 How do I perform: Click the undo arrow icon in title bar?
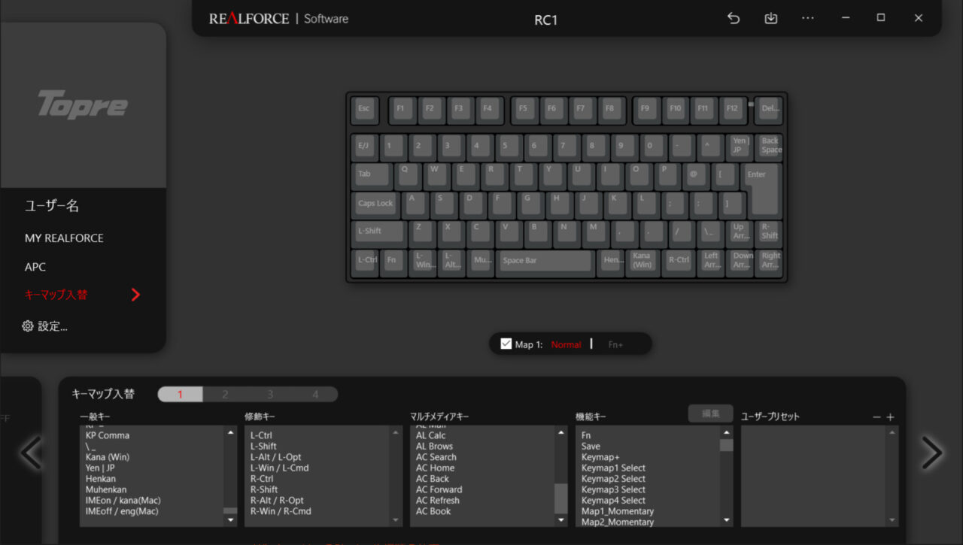tap(734, 18)
